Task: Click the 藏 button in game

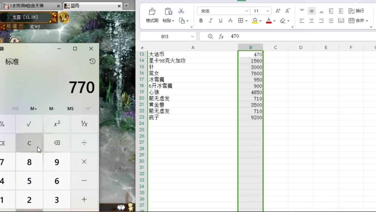Action: (x=15, y=26)
